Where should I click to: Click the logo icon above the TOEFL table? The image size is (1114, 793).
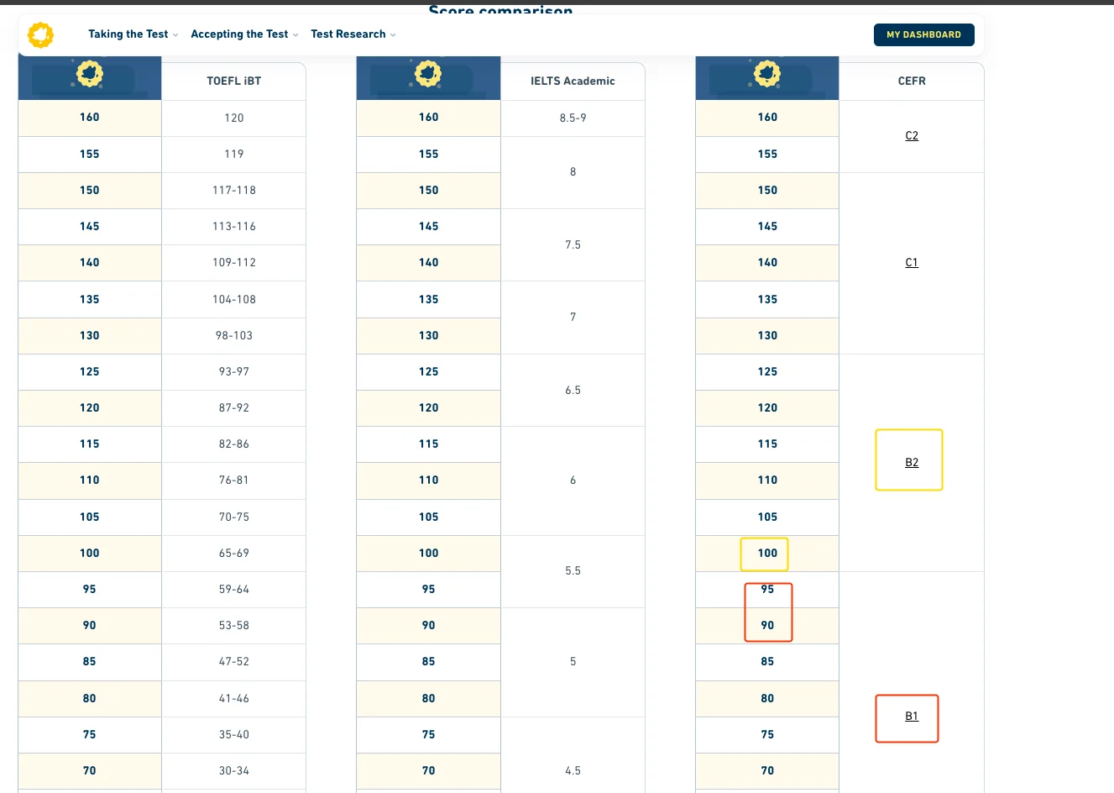(x=90, y=74)
